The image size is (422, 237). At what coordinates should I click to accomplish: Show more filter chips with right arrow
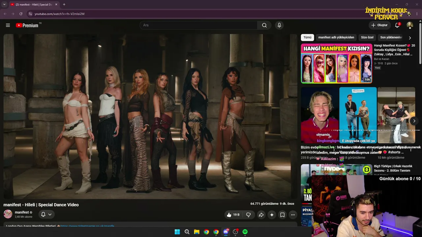click(x=410, y=38)
